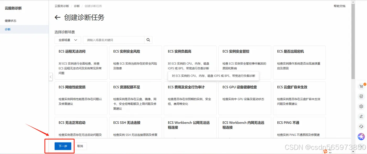
Task: Click the settings gear icon on right edge
Action: 361,106
